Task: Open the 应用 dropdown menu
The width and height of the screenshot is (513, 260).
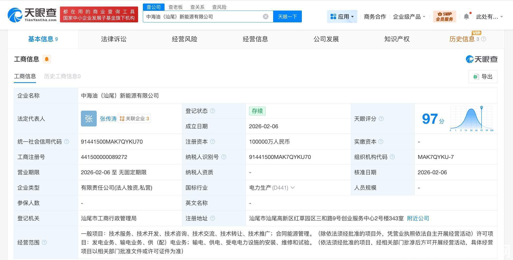Action: tap(342, 17)
